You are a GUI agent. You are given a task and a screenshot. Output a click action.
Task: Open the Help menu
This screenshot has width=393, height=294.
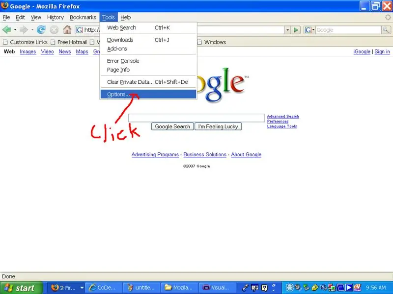click(126, 17)
